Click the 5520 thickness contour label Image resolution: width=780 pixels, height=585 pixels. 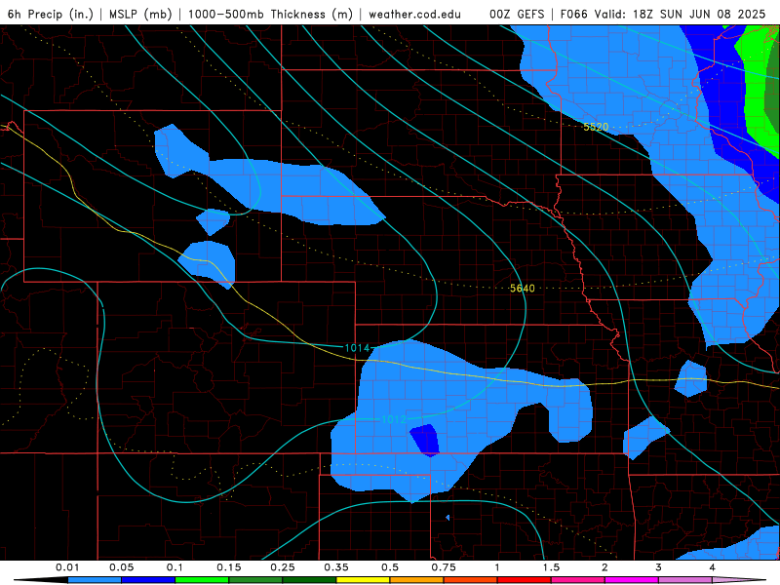coord(596,127)
